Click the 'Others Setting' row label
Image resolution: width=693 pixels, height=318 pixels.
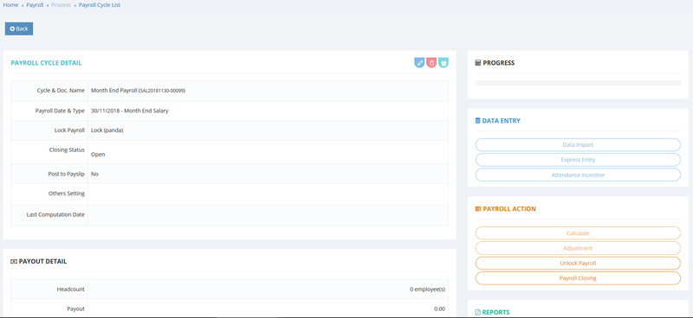tap(67, 194)
